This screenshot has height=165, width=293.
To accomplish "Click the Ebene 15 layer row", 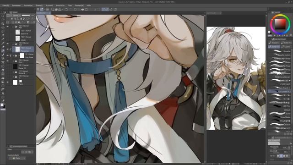I will tap(23, 33).
